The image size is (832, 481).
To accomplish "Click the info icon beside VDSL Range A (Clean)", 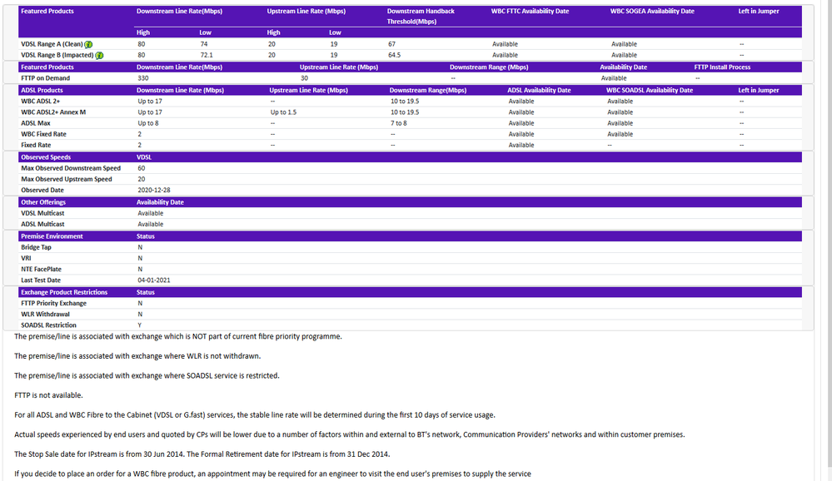I will (x=89, y=43).
